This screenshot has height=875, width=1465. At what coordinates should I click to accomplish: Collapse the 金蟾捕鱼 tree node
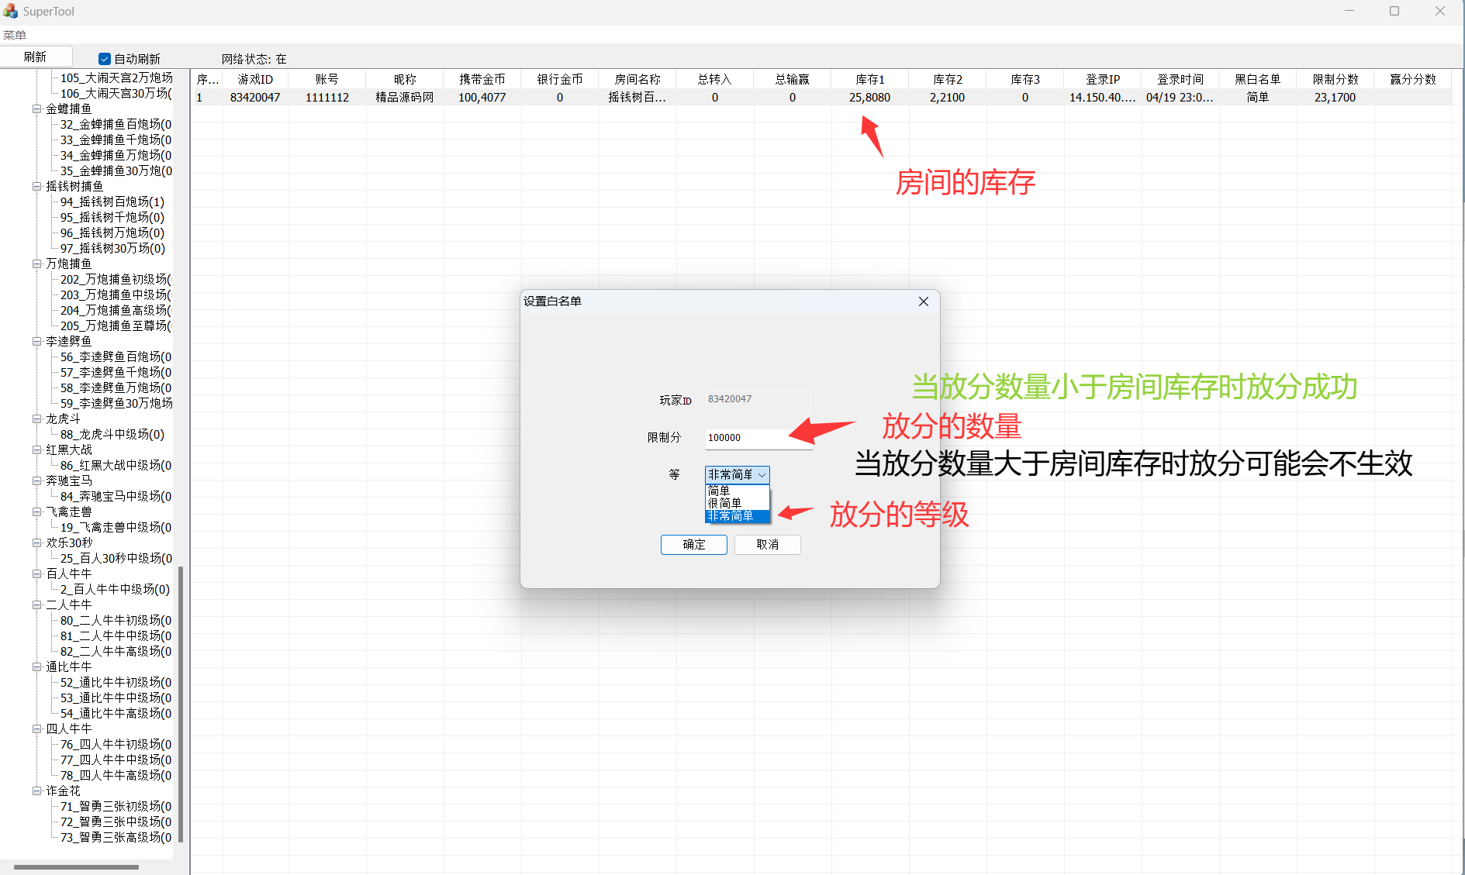[36, 109]
